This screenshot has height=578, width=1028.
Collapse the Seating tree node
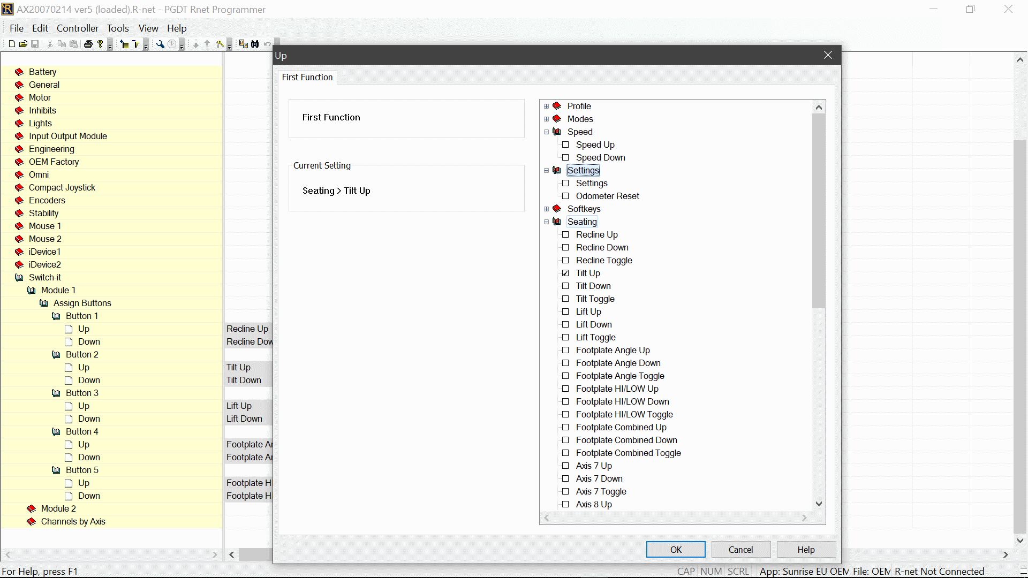click(x=546, y=222)
